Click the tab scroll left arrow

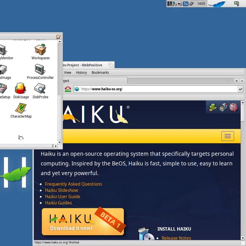(x=228, y=81)
